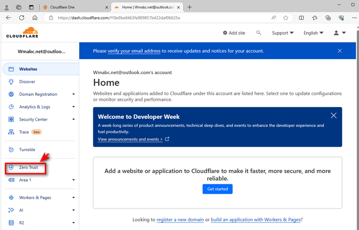Open the favorites list icon

point(315,18)
